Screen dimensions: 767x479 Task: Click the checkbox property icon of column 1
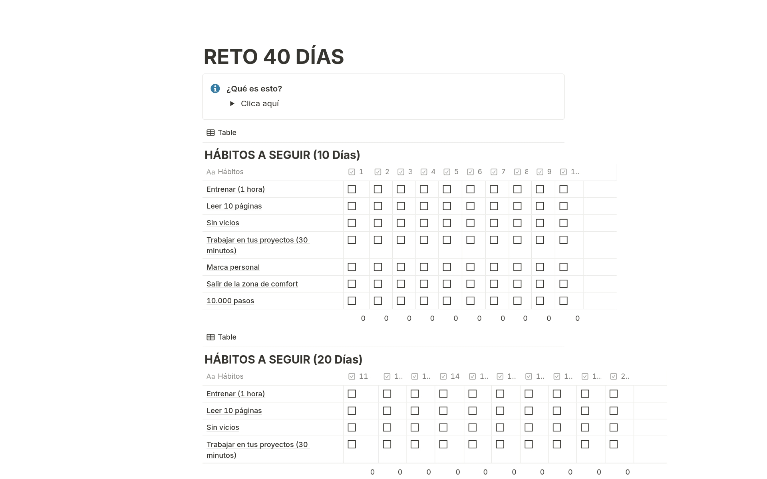352,172
